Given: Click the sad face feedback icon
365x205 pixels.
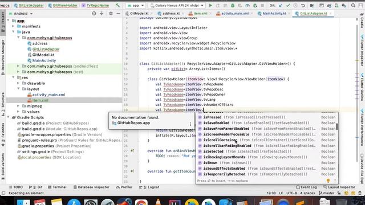Looking at the screenshot, I should click(x=353, y=193).
